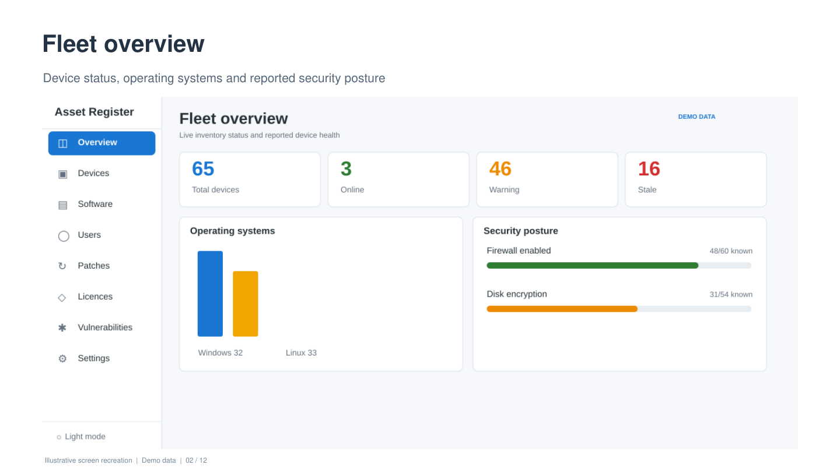Open the Total devices card showing 65
Image resolution: width=840 pixels, height=472 pixels.
coord(250,179)
